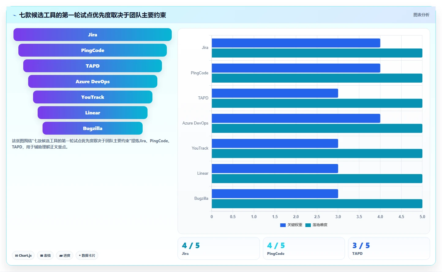Select the Azure DevOps funnel bar
442x272 pixels.
tap(92, 81)
